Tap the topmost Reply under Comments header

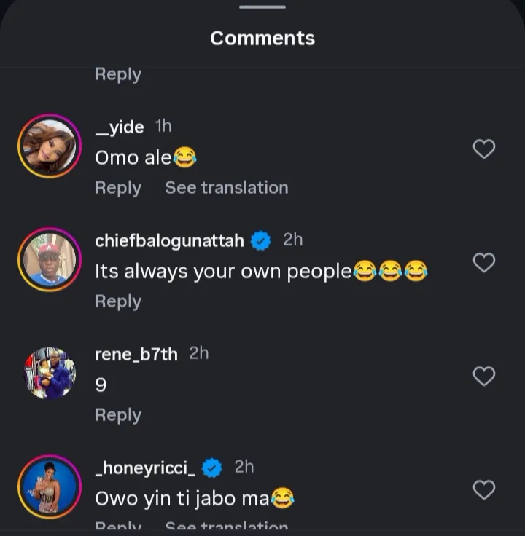(118, 74)
